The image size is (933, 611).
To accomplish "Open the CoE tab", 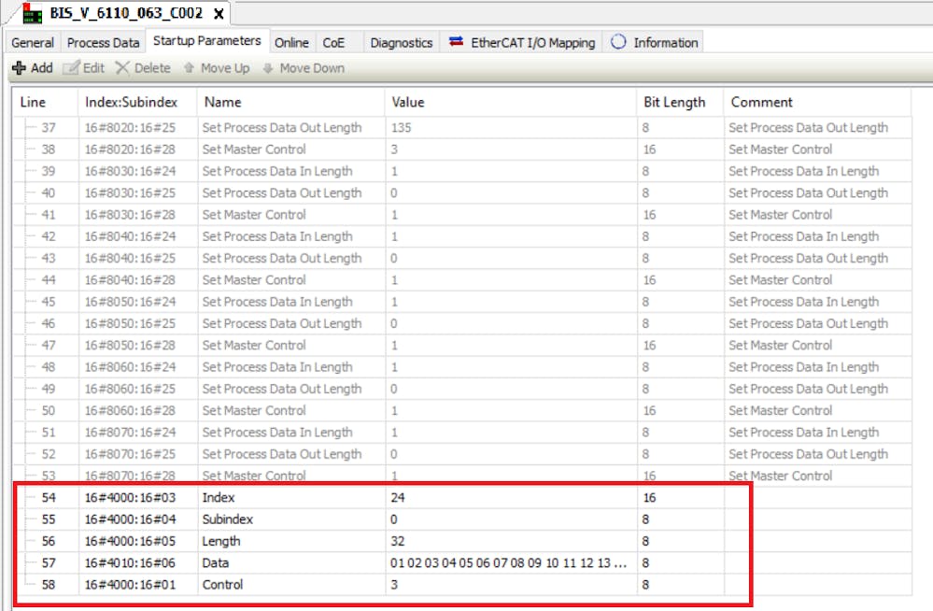I will click(x=333, y=43).
